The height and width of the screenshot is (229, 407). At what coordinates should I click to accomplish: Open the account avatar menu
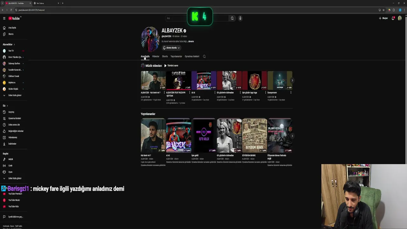(400, 18)
